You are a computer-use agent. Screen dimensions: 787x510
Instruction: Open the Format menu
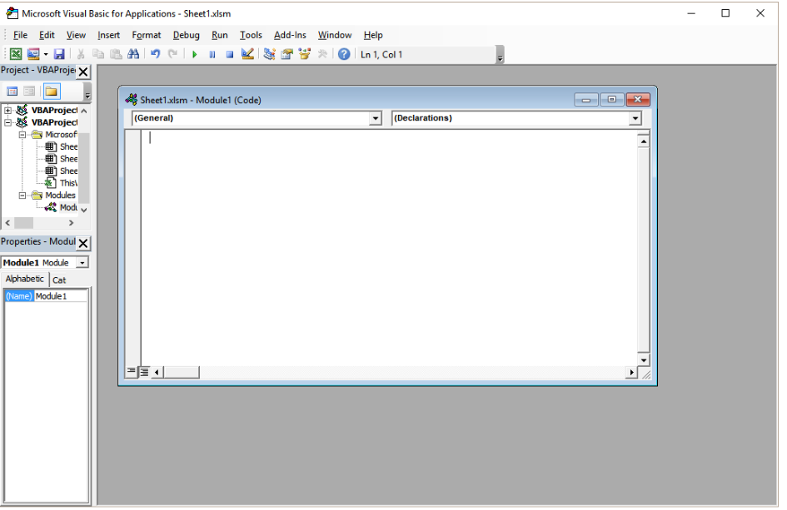click(x=146, y=35)
